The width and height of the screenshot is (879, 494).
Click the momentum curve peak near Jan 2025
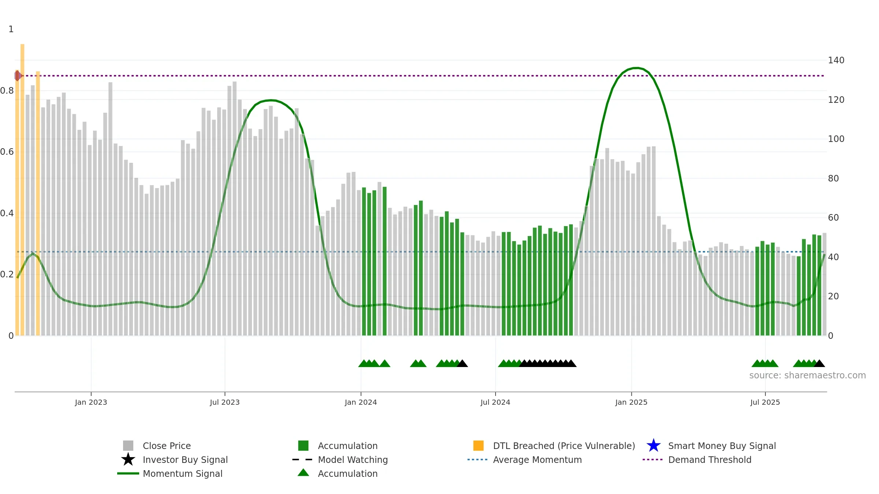click(x=637, y=68)
